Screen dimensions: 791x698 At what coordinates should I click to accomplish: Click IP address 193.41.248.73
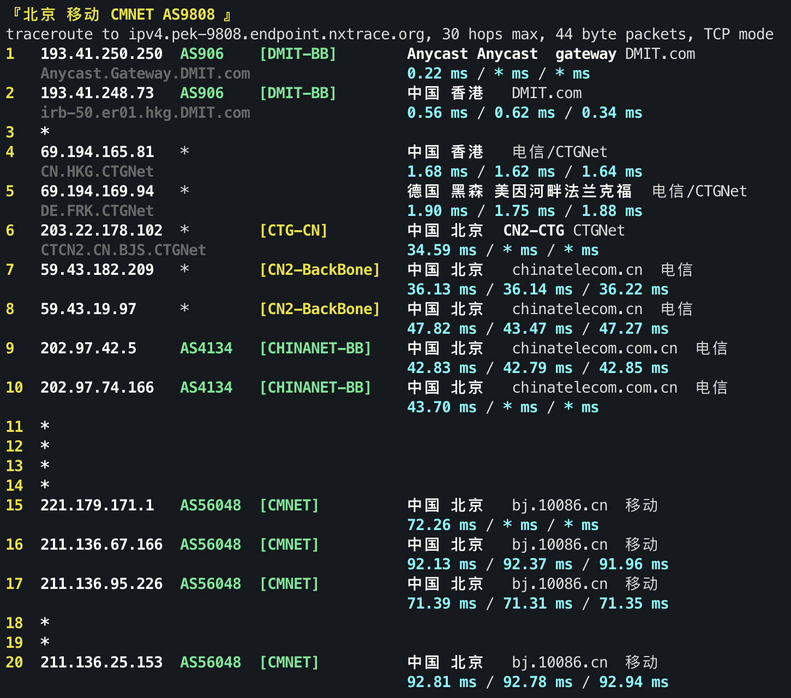coord(97,93)
